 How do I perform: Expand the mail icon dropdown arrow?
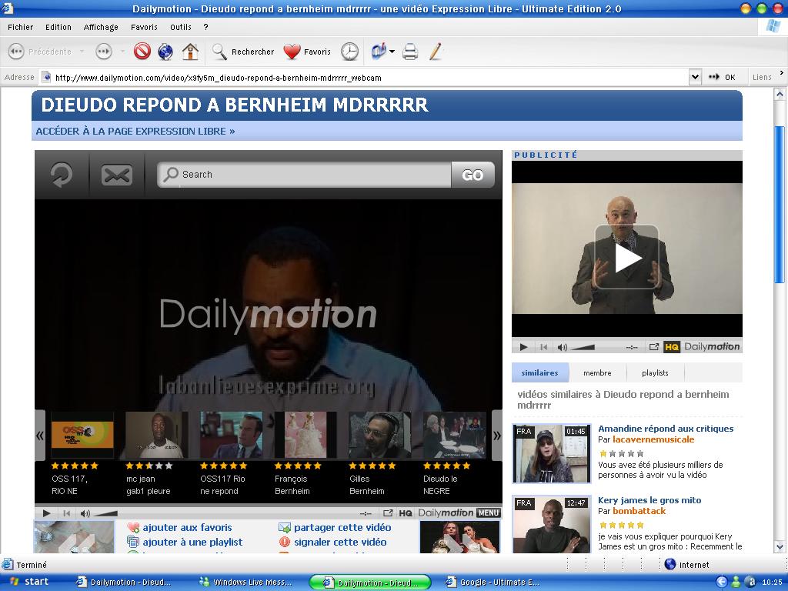(392, 52)
